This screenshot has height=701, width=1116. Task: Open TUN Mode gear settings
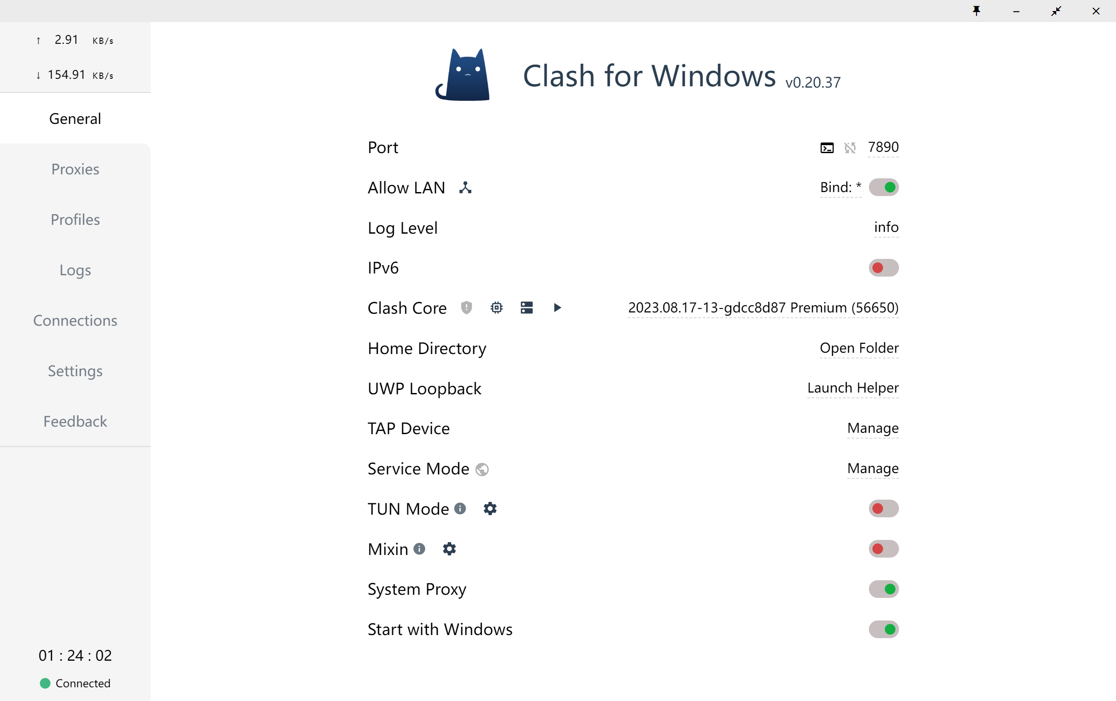point(490,508)
